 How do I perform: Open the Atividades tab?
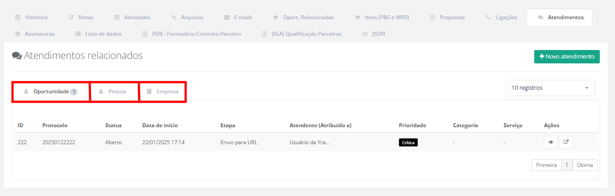tap(132, 17)
